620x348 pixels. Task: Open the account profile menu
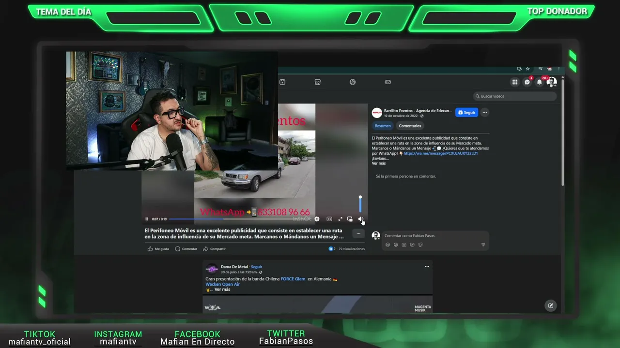tap(551, 82)
